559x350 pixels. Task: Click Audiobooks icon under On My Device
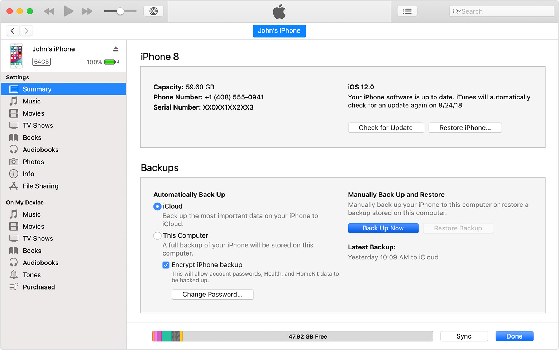[14, 263]
